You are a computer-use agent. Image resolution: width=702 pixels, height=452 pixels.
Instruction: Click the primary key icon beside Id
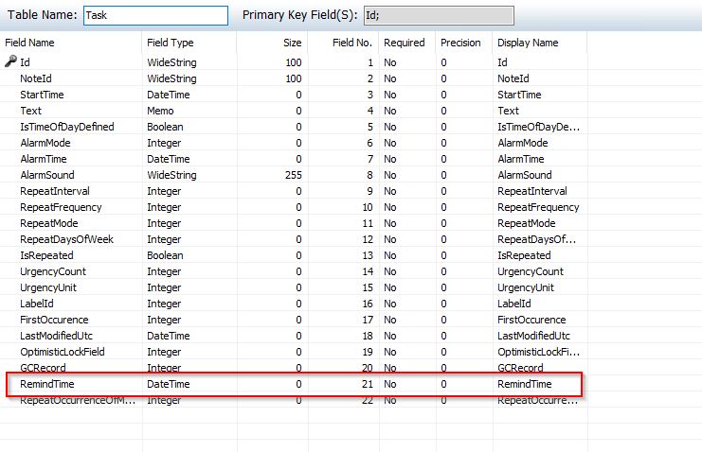pyautogui.click(x=10, y=61)
